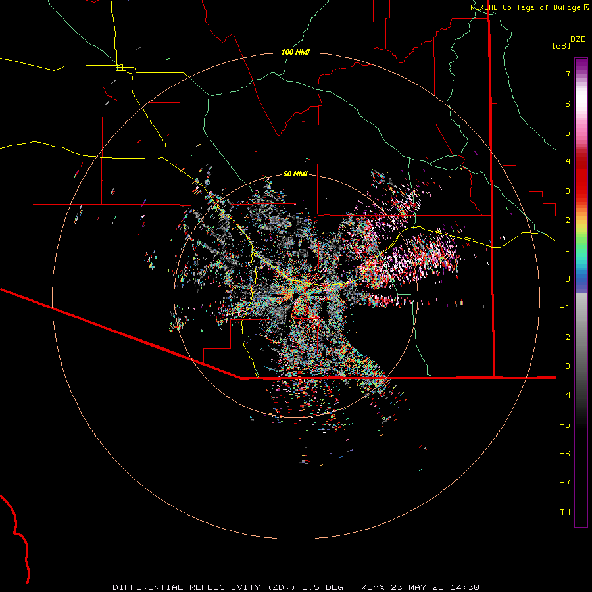
Task: Click the small yellow square city marker
Action: coord(119,68)
